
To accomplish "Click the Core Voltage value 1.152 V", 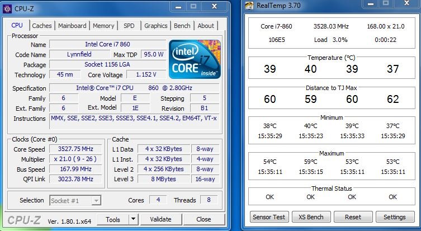I will [146, 75].
